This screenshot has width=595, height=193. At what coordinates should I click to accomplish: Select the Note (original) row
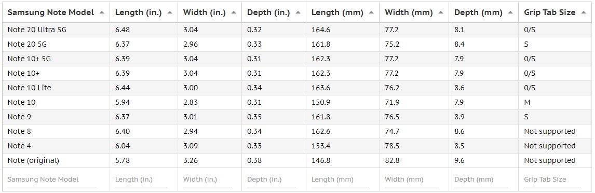[x=297, y=160]
